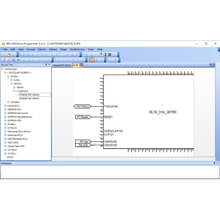The image size is (220, 220).
Task: Switch to the Tenere700-15.bin tab
Action: 62,65
